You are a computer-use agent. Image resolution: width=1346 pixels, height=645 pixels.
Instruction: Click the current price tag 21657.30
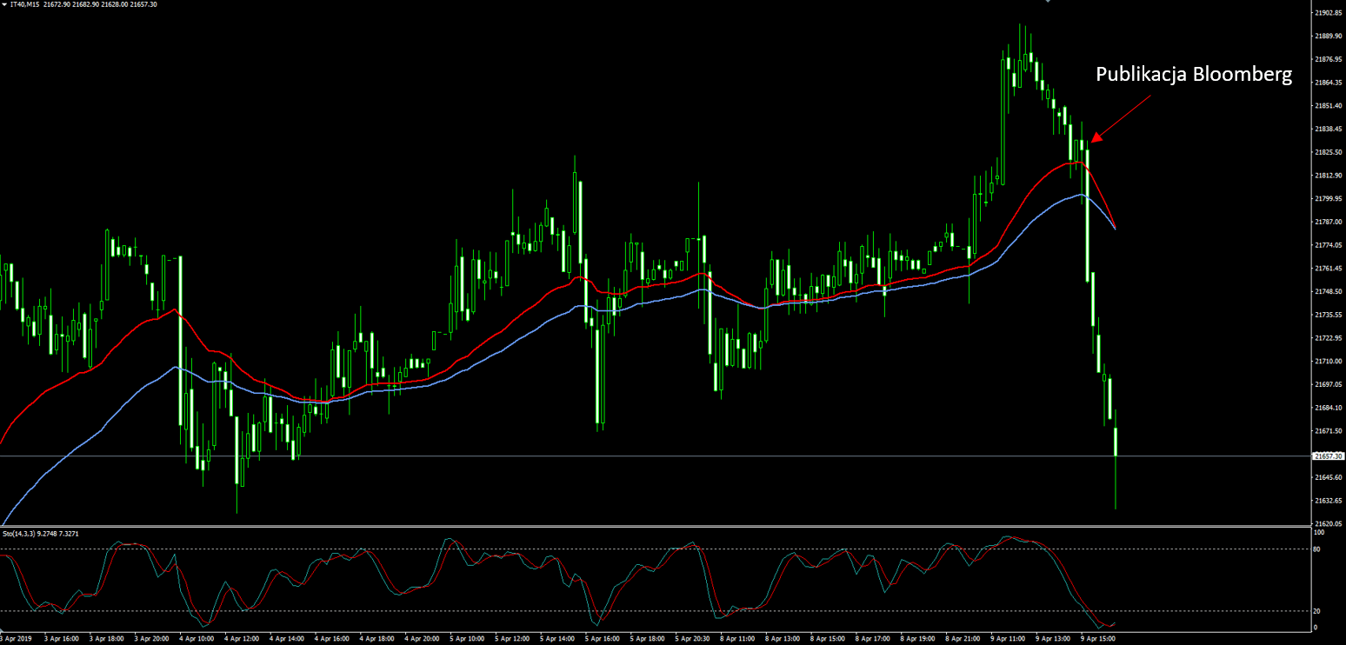(1328, 455)
